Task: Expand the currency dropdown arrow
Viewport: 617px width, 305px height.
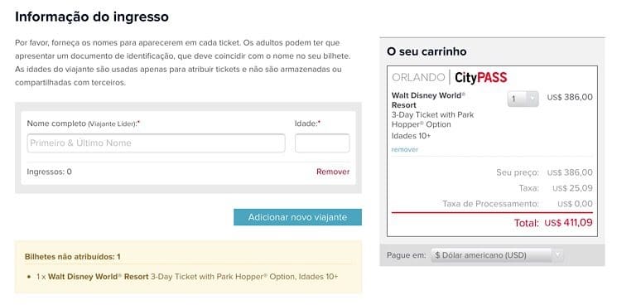Action: click(557, 255)
